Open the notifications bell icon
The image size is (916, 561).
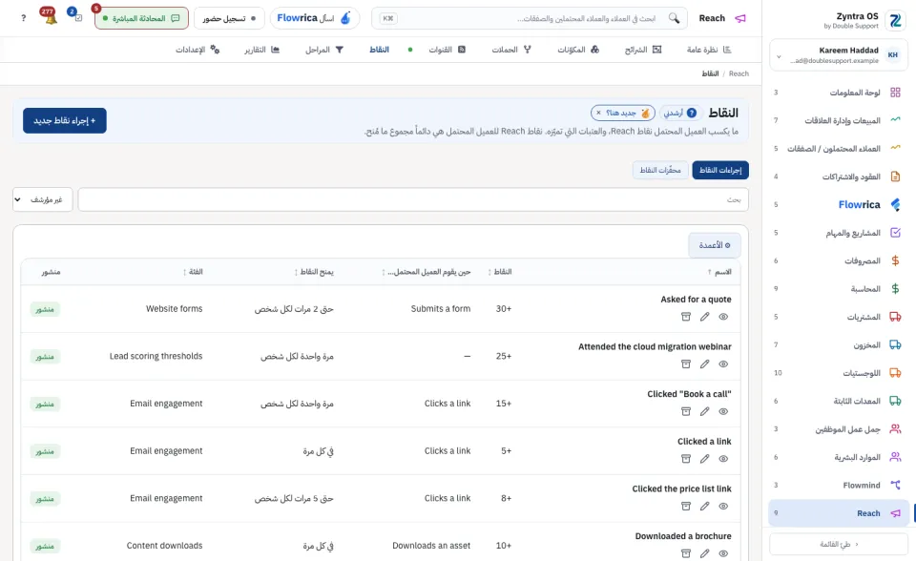pyautogui.click(x=51, y=17)
